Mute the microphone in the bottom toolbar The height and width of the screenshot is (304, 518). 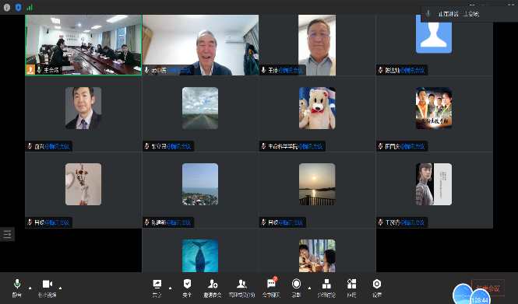click(17, 288)
